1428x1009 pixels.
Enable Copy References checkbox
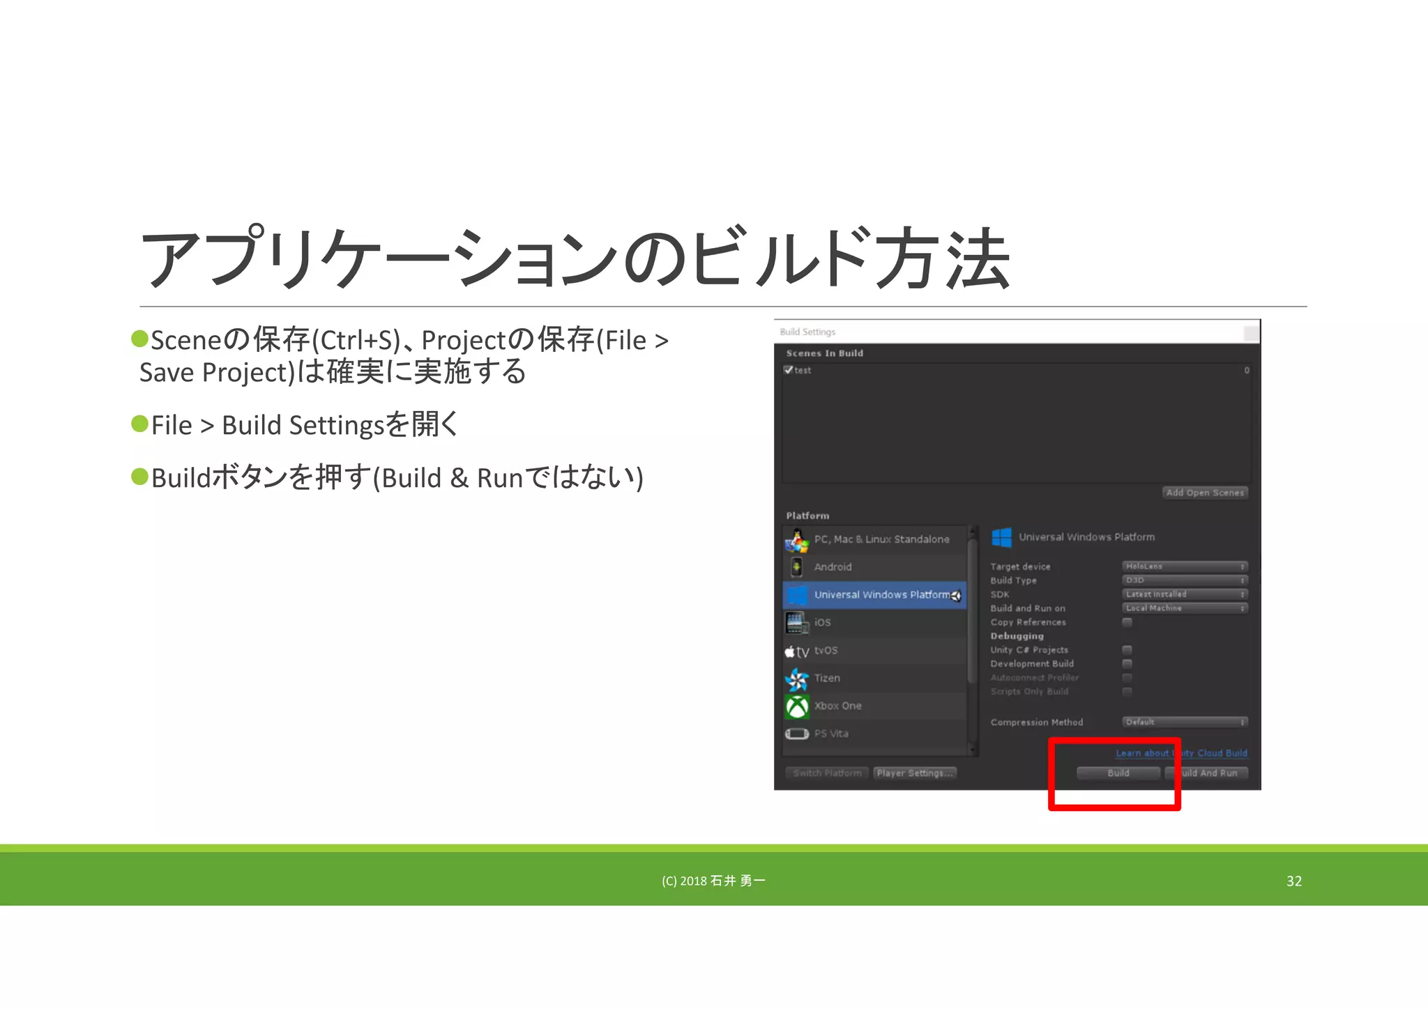[1127, 622]
